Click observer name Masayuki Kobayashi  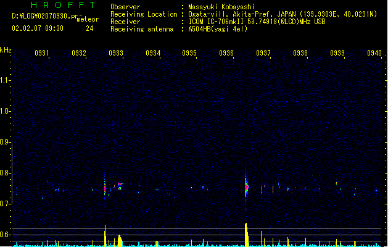pyautogui.click(x=221, y=7)
